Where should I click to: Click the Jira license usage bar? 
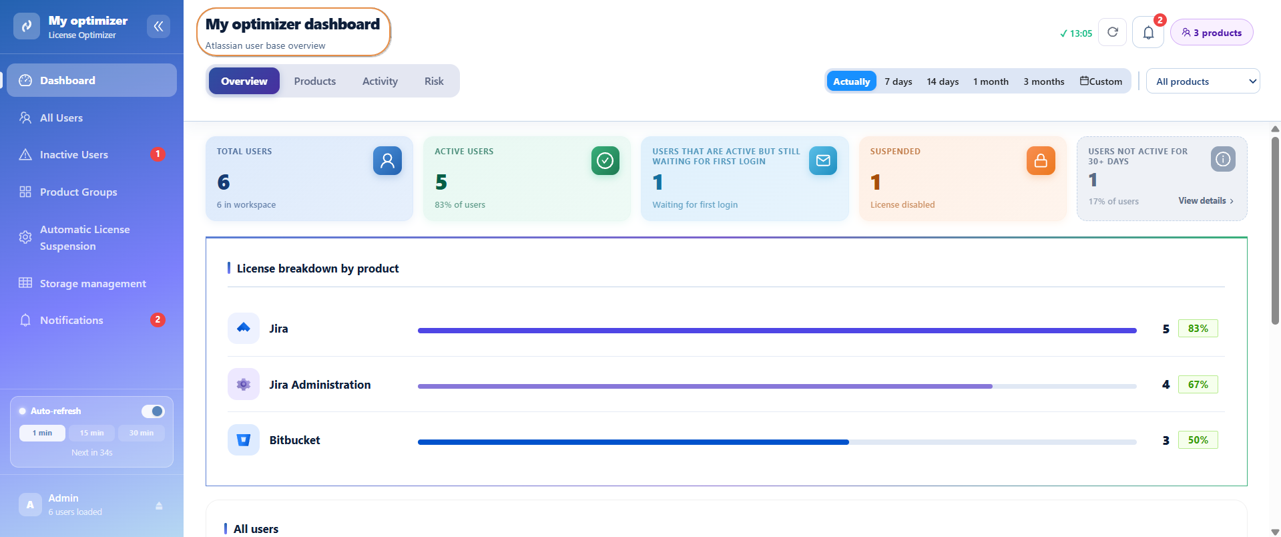point(777,330)
